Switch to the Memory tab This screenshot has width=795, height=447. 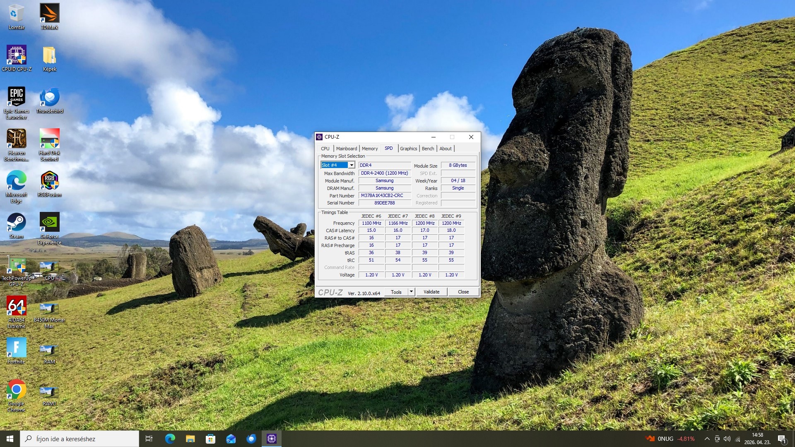coord(369,149)
